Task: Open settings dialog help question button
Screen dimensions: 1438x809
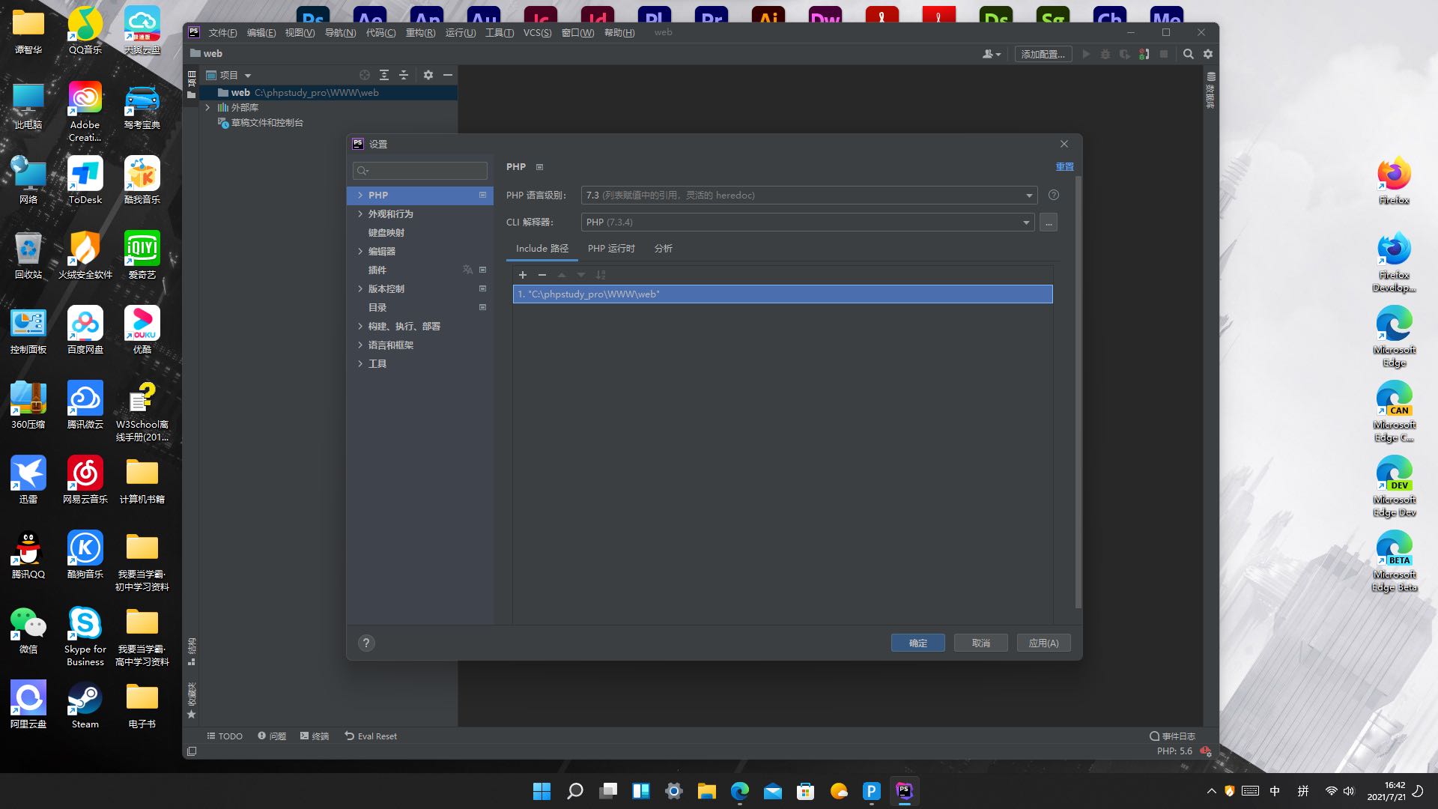Action: coord(366,643)
